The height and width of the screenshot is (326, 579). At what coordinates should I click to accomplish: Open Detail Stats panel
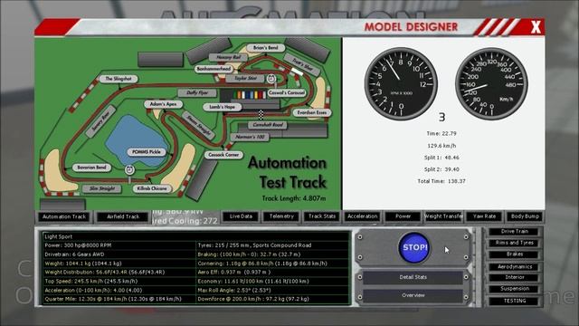pyautogui.click(x=413, y=277)
